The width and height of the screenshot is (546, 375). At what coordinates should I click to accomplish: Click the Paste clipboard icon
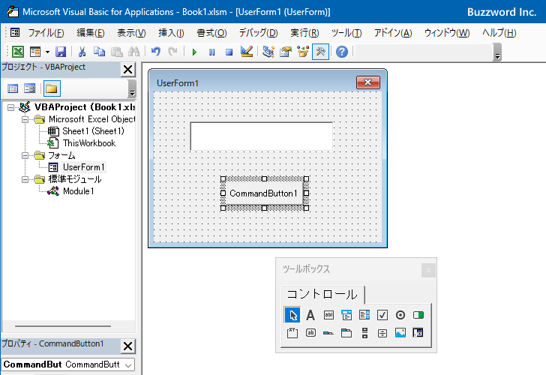point(117,52)
